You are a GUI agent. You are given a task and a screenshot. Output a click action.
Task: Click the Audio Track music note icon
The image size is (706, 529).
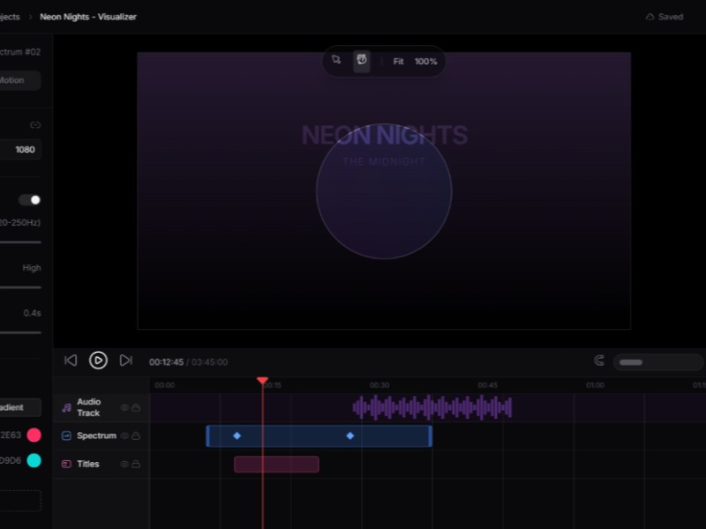pos(66,408)
